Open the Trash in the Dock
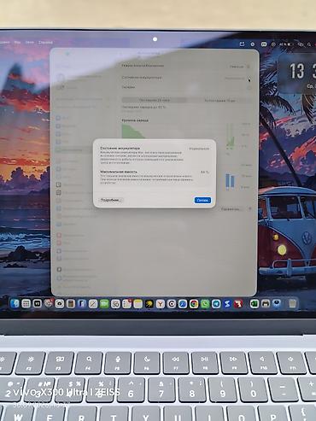 [292, 304]
